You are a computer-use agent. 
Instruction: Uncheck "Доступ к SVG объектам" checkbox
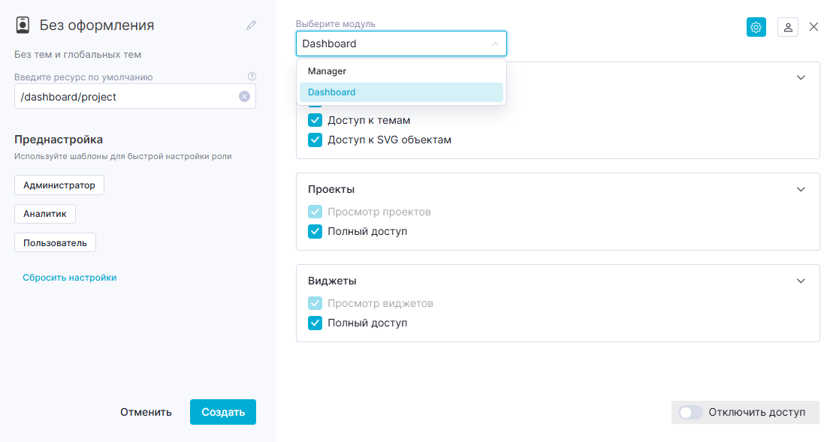click(315, 140)
